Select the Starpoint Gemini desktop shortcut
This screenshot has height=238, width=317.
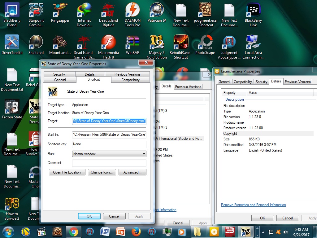[36, 15]
